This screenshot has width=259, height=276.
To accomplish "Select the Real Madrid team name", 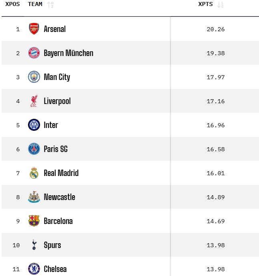I will pyautogui.click(x=61, y=173).
